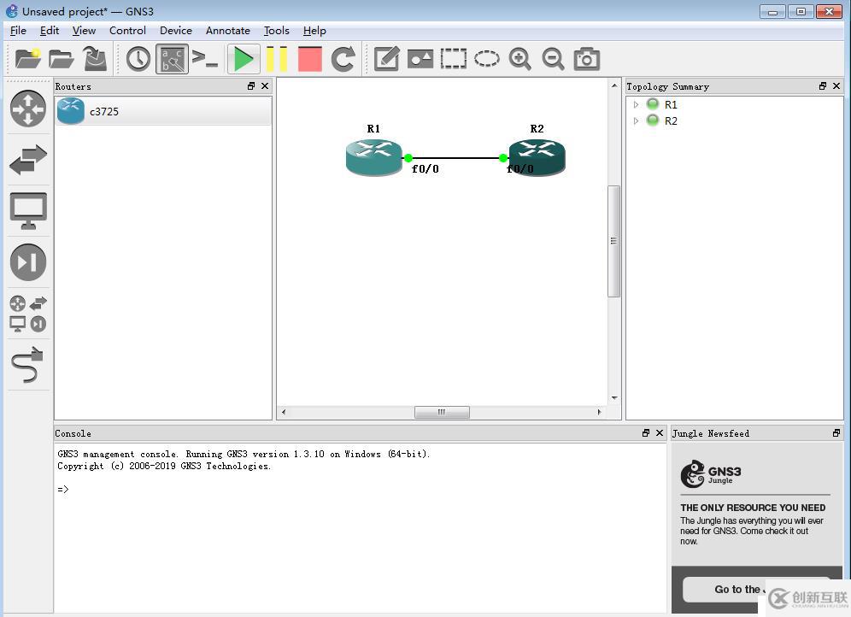This screenshot has width=851, height=617.
Task: Suspend all devices with yellow pause icon
Action: [x=277, y=59]
